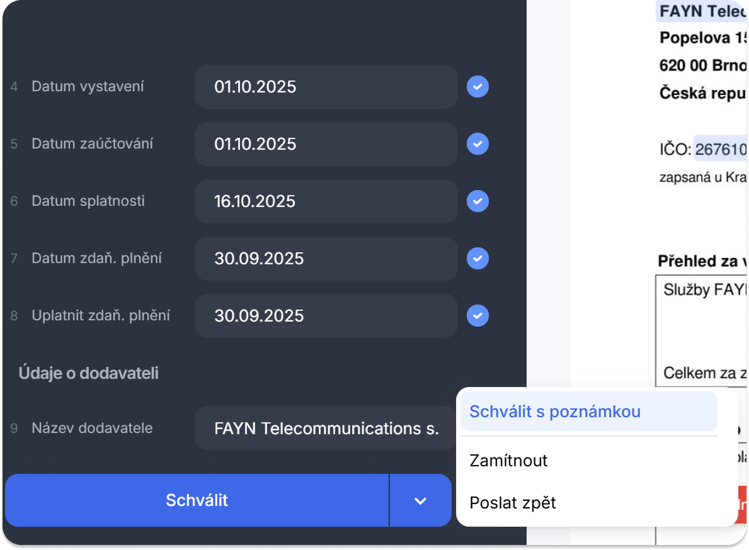749x550 pixels.
Task: Click the Uplatnit zdaň. plnění date field
Action: pyautogui.click(x=326, y=315)
